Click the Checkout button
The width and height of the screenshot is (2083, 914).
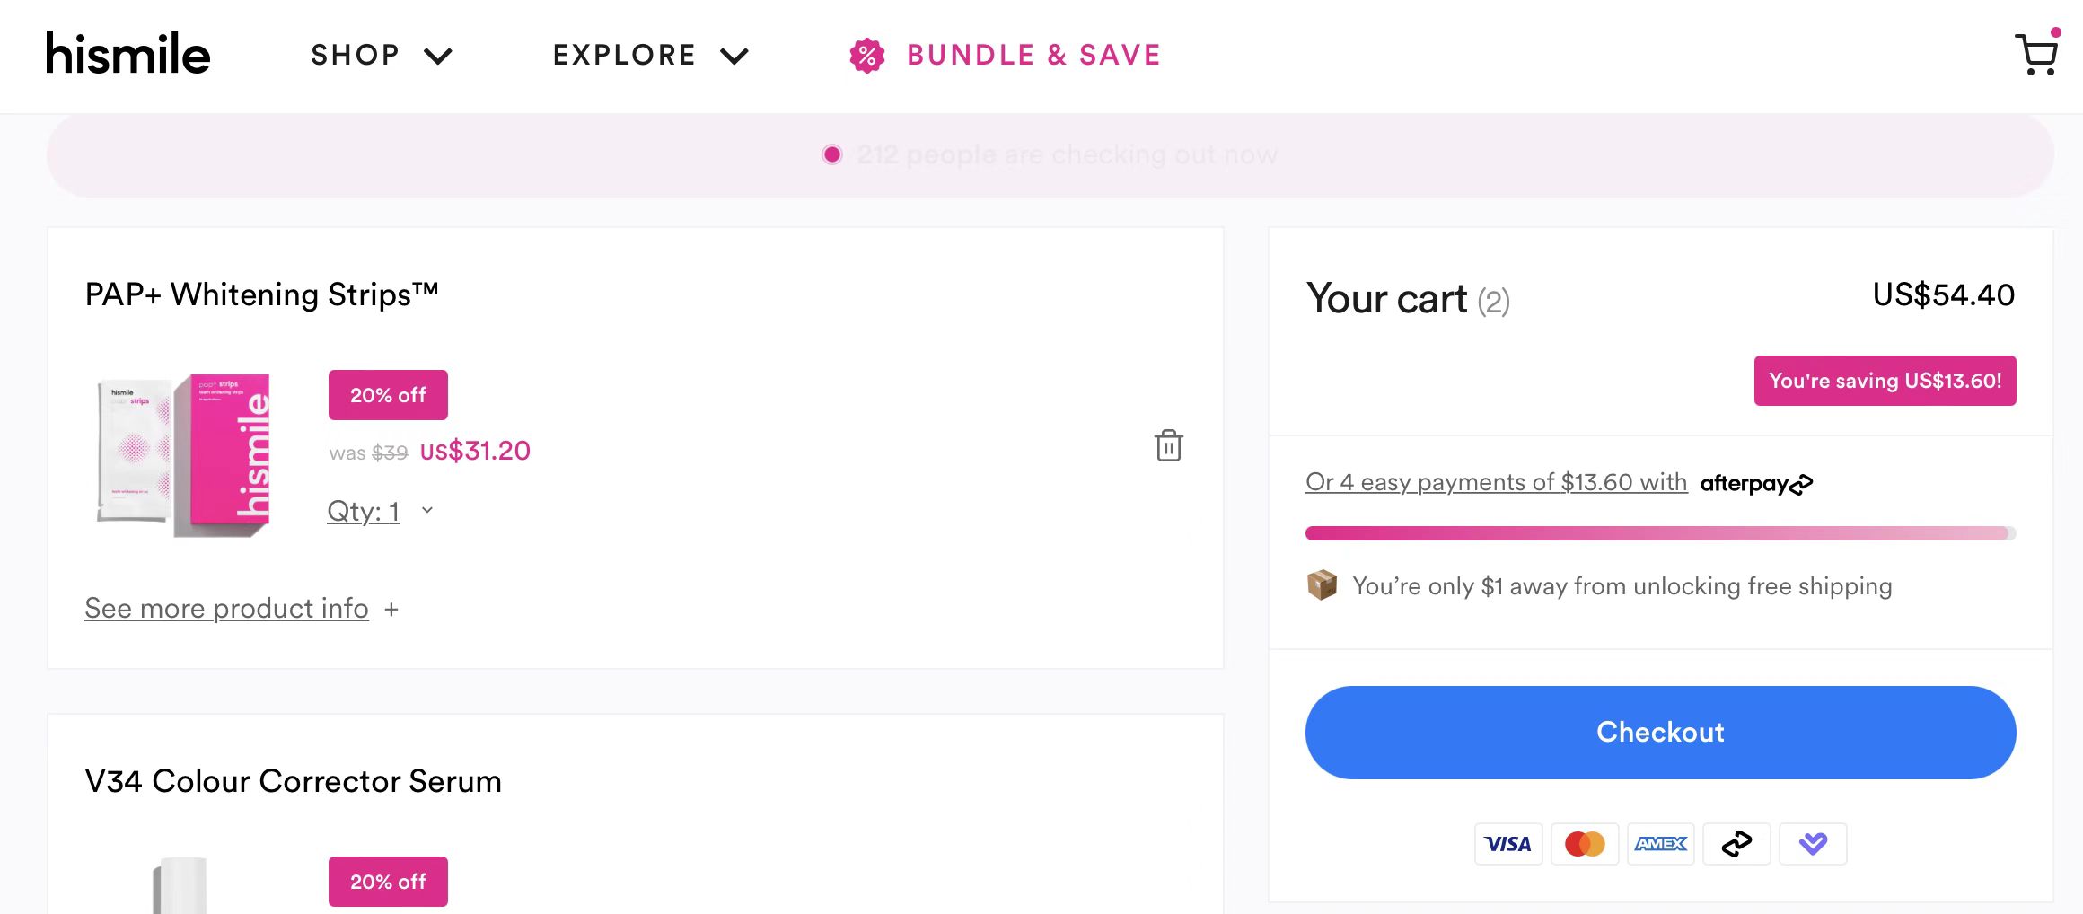tap(1660, 732)
